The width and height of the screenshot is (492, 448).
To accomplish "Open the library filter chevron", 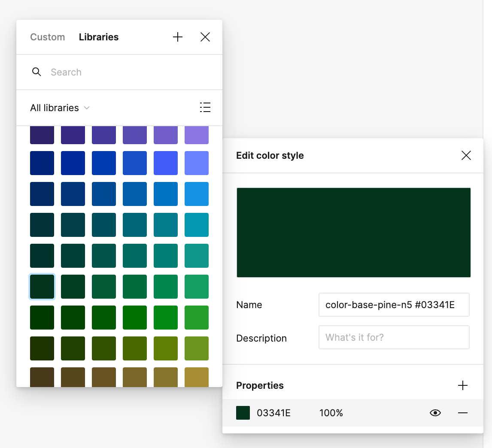I will pyautogui.click(x=87, y=108).
